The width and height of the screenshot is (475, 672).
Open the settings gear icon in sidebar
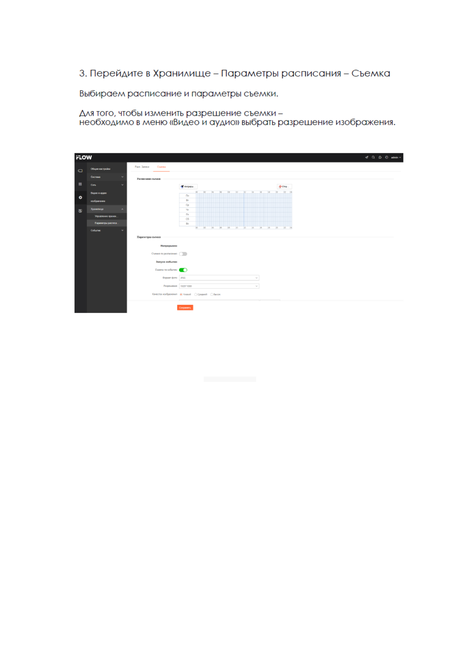(80, 198)
